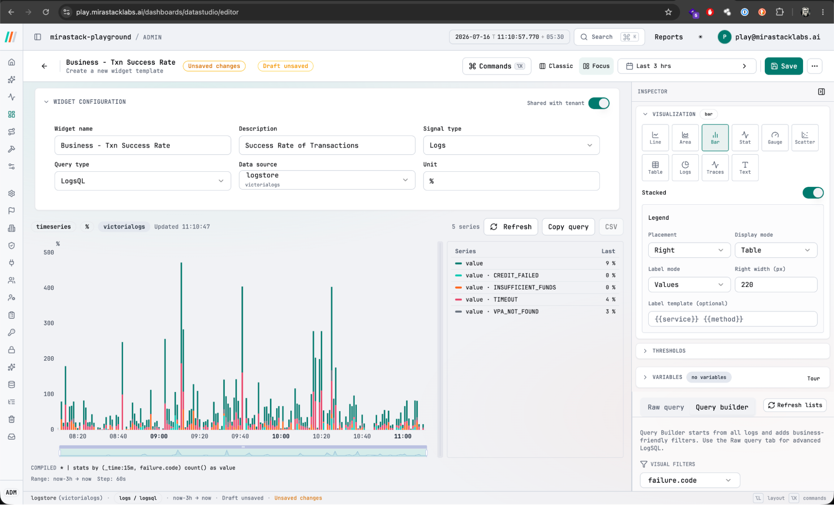Open the trash icon in sidebar

12,419
